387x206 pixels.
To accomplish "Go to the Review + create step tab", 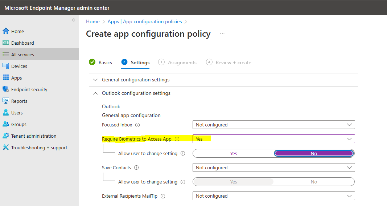I will tap(229, 62).
